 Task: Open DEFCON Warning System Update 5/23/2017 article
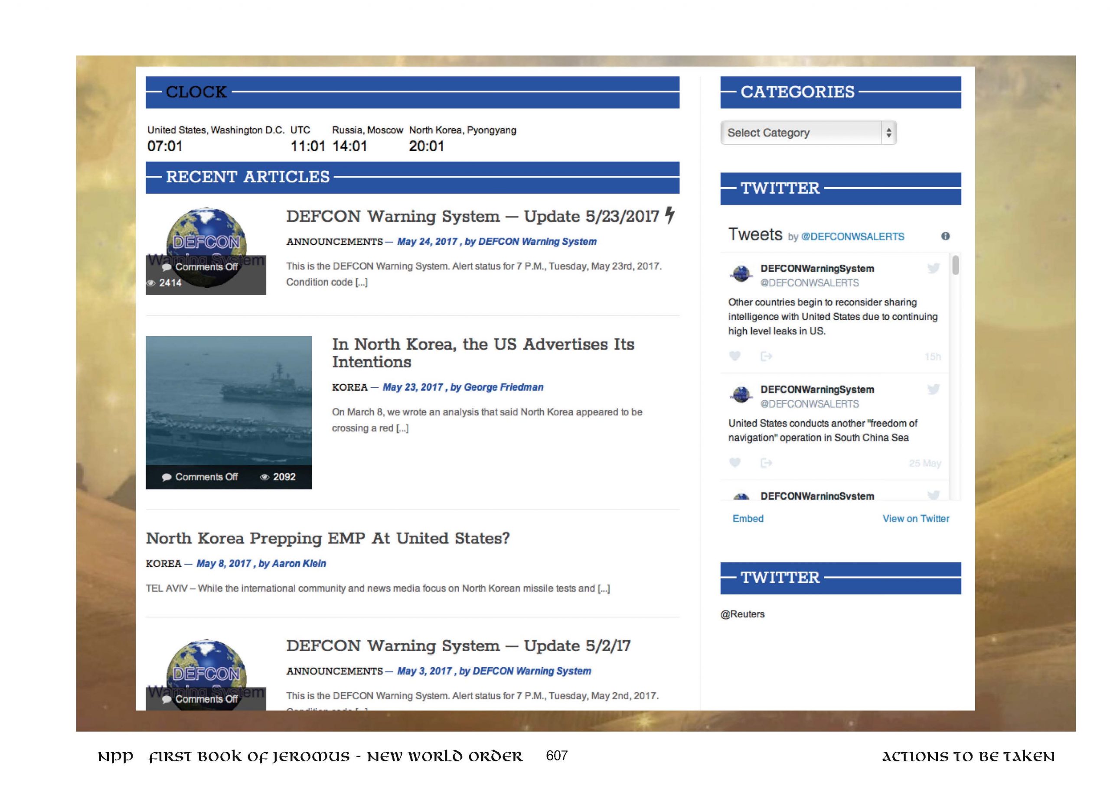472,216
